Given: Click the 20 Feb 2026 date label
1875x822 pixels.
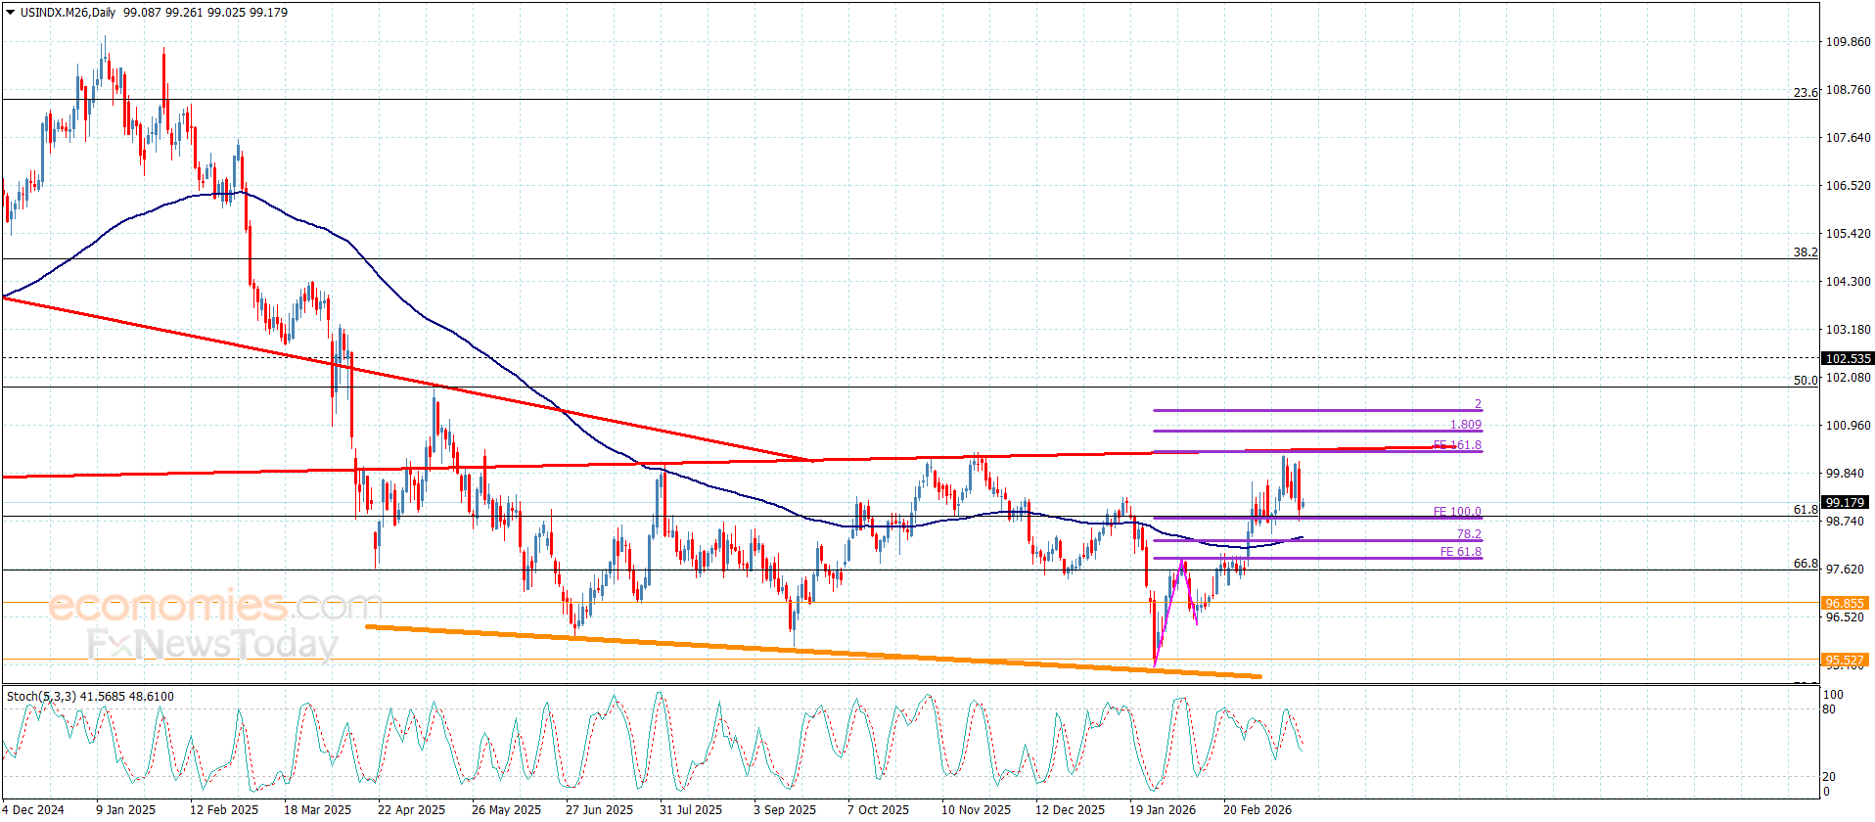Looking at the screenshot, I should click(x=1257, y=809).
